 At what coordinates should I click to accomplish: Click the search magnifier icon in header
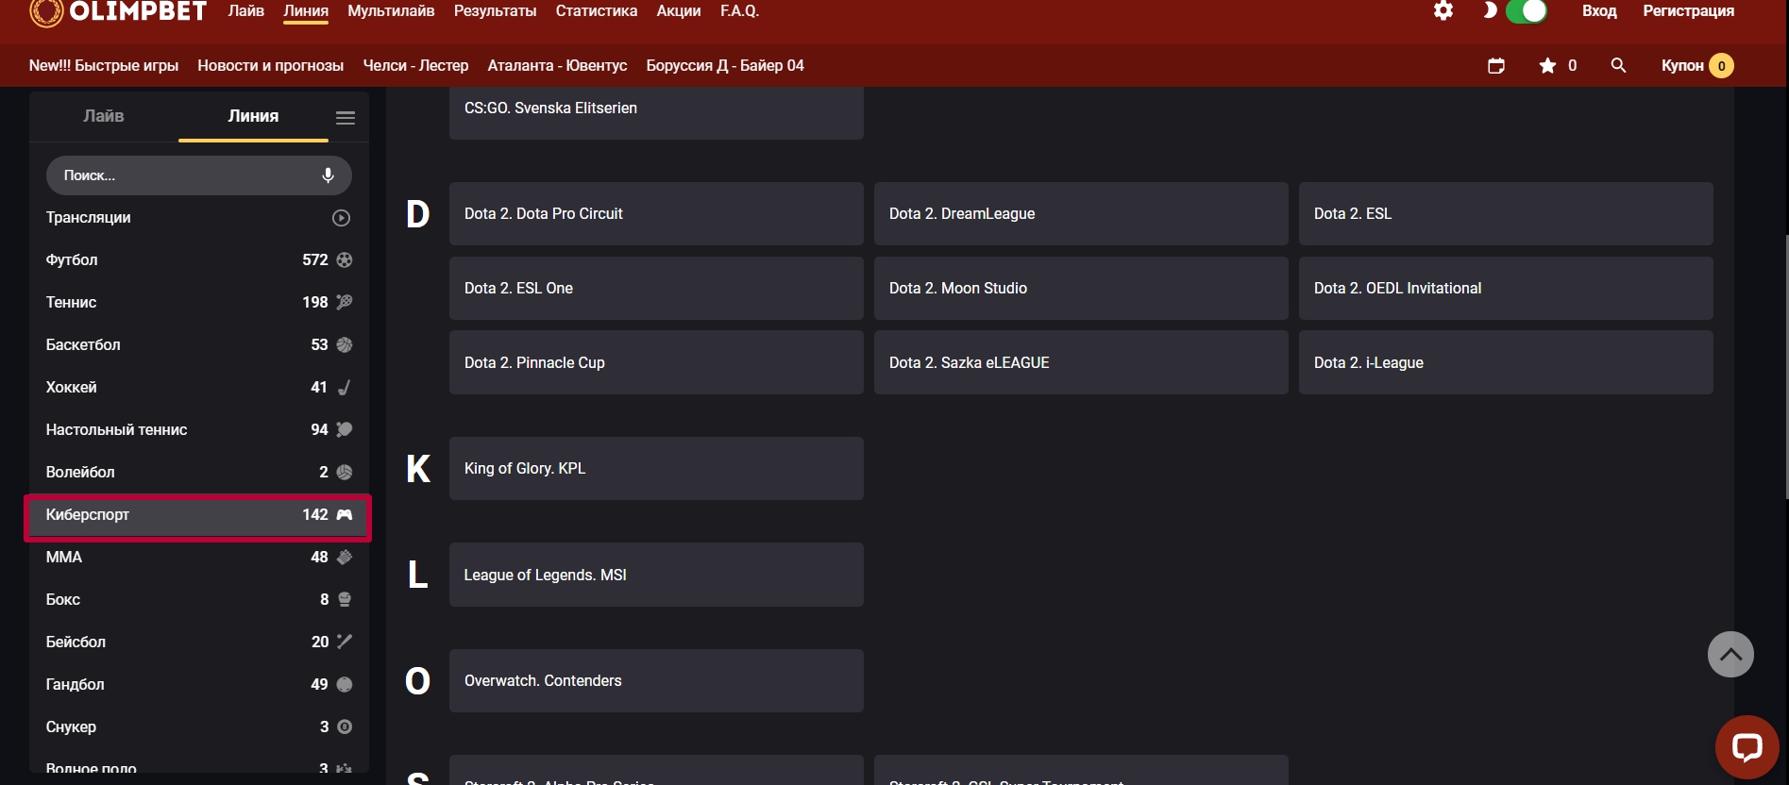(1618, 66)
